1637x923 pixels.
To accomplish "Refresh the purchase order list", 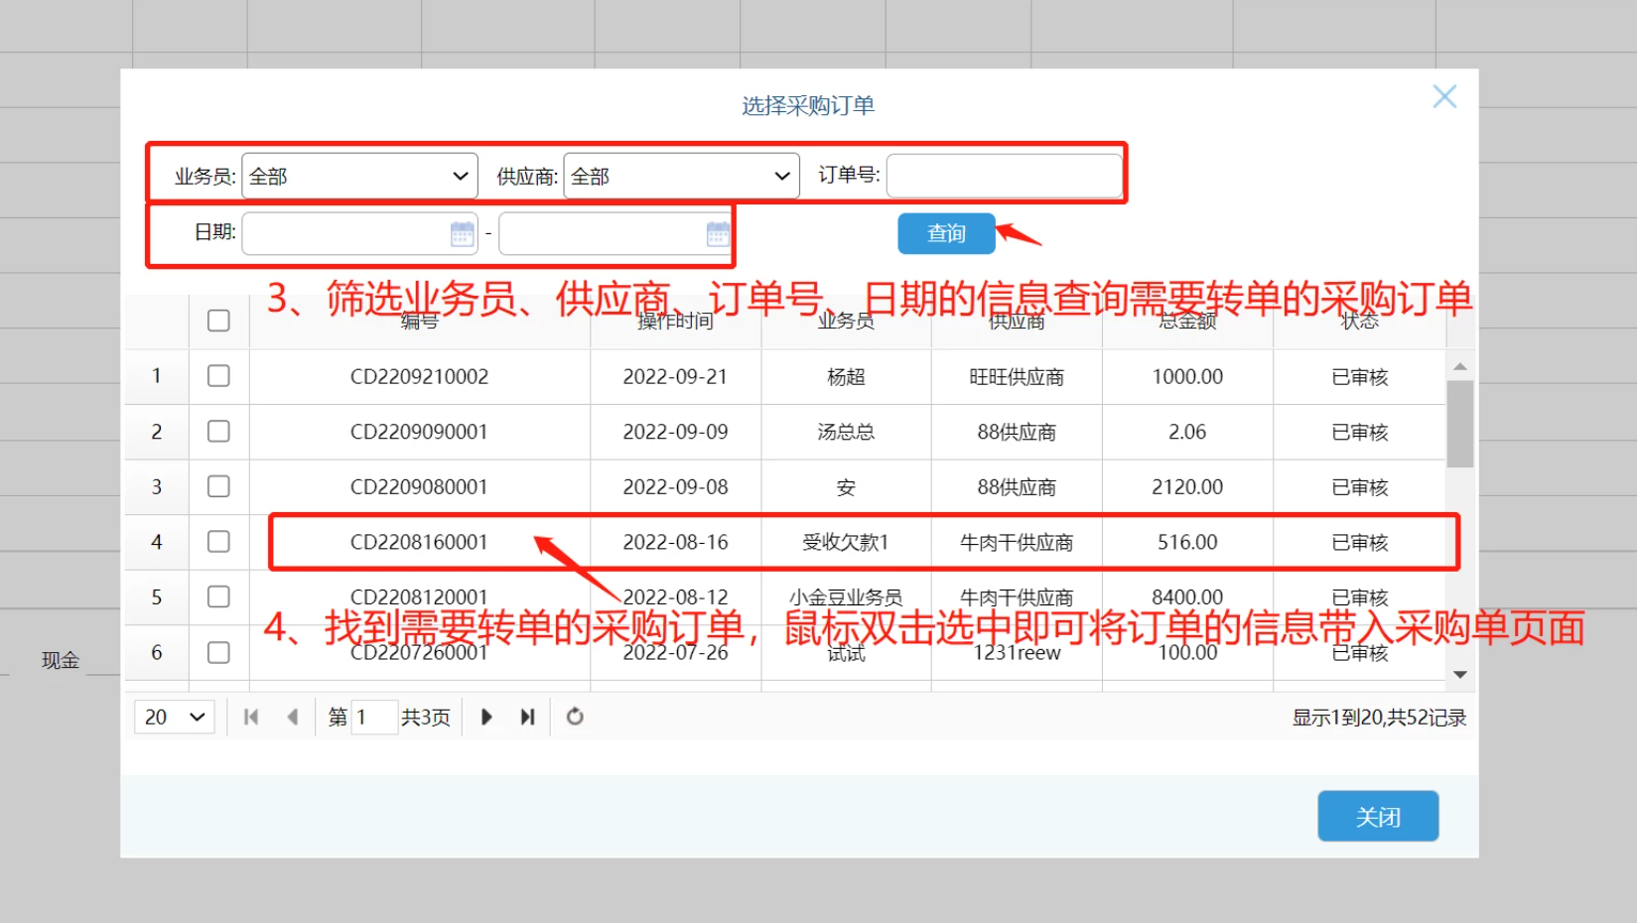I will 575,717.
